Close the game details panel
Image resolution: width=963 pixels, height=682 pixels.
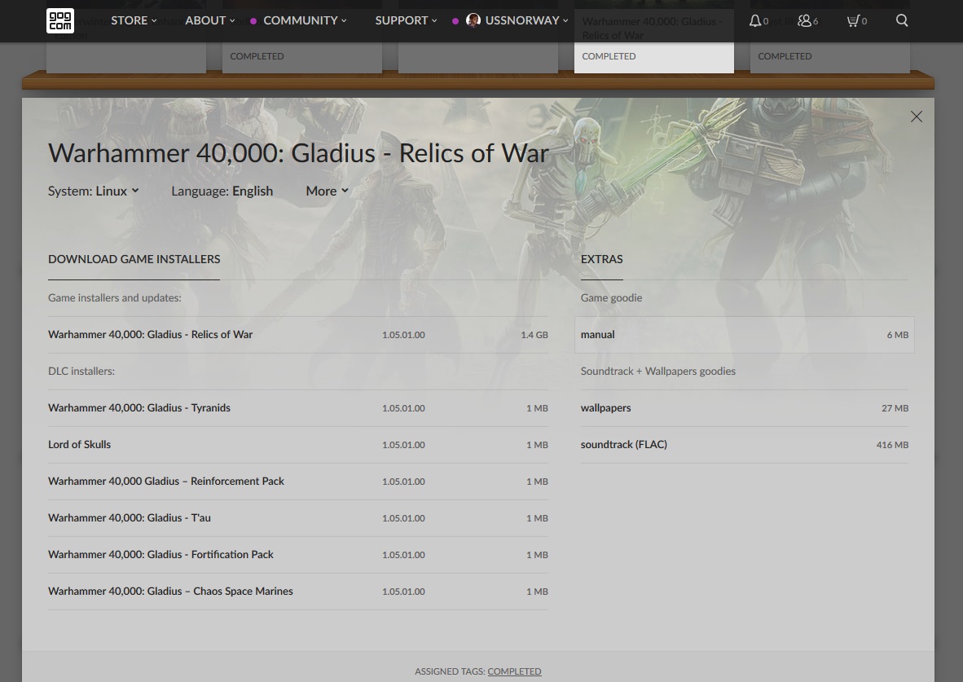(917, 117)
